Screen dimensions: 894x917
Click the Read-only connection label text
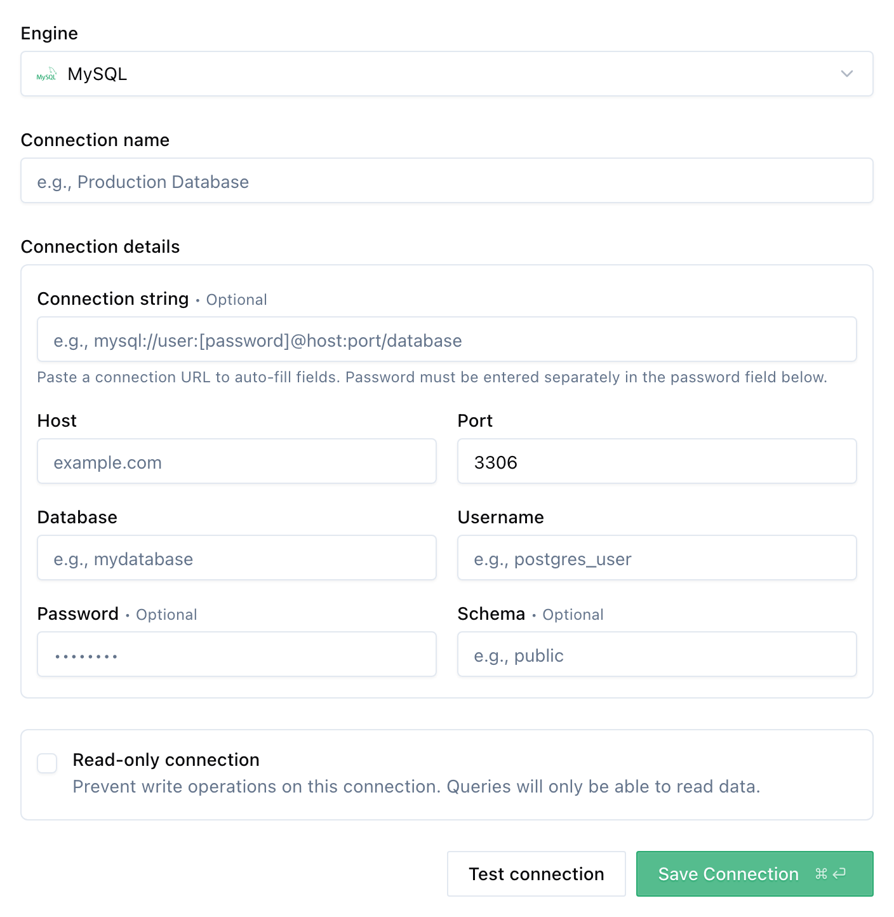pyautogui.click(x=166, y=760)
